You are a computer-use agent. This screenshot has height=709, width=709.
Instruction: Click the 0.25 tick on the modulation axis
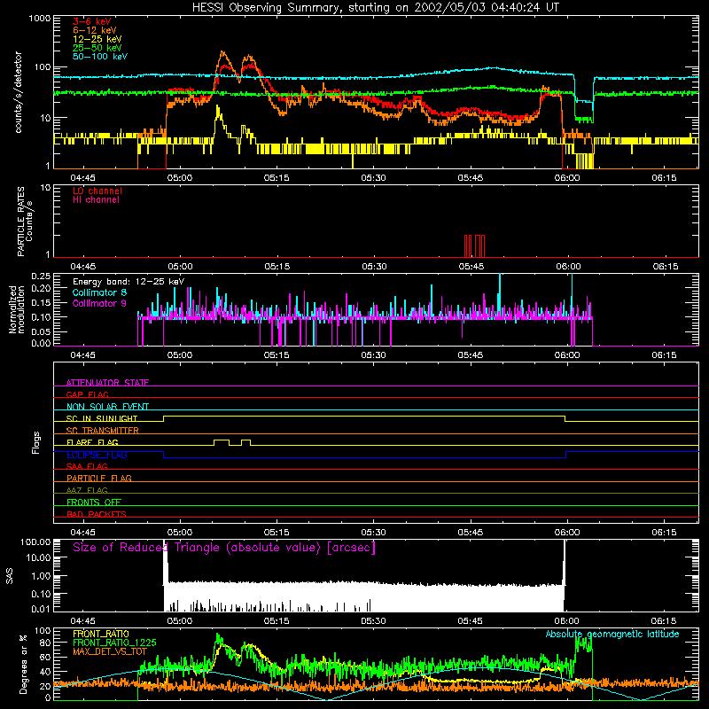(x=41, y=276)
